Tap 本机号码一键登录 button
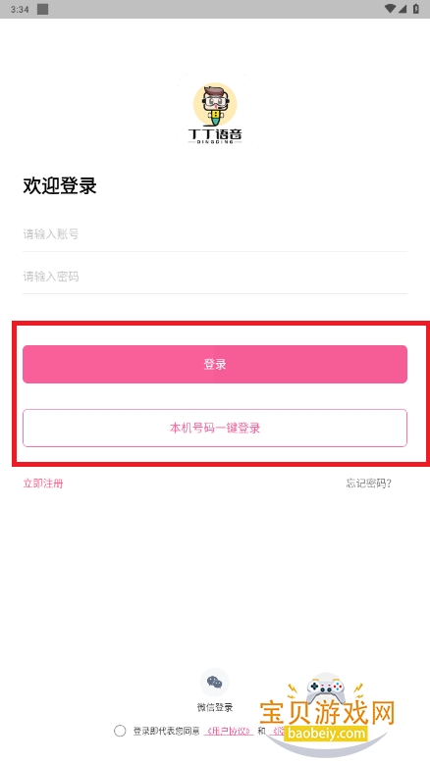430x763 pixels. [215, 428]
